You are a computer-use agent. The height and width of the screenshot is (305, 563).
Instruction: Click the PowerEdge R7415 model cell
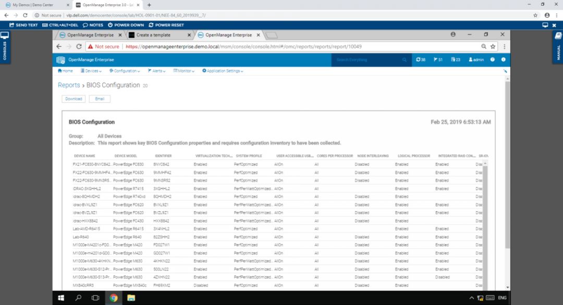[x=128, y=189]
